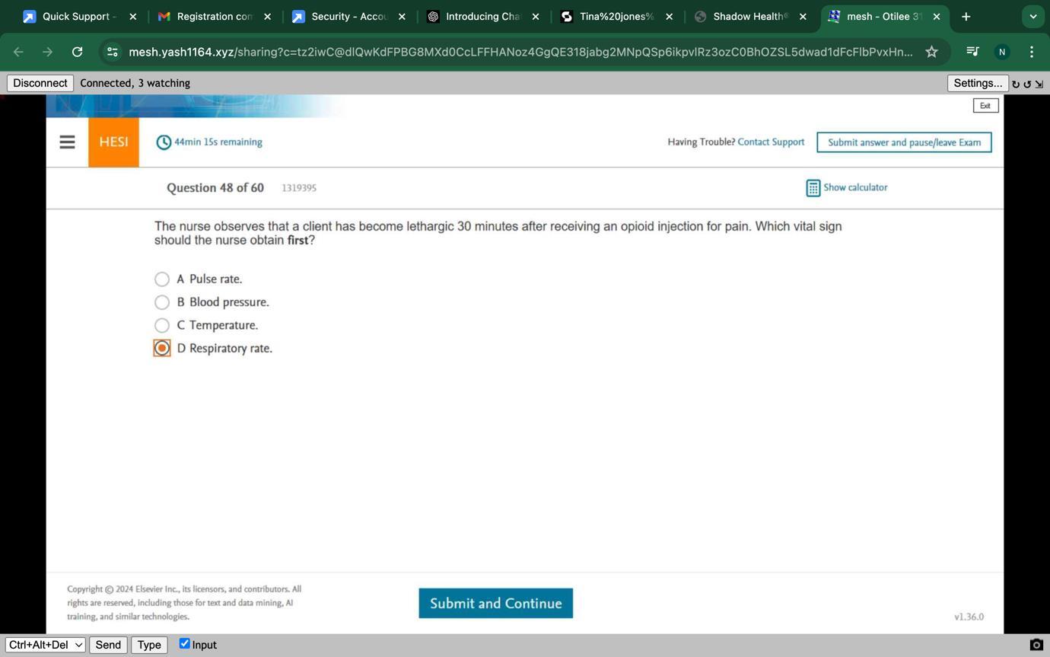Select answer C Temperature

coord(162,325)
